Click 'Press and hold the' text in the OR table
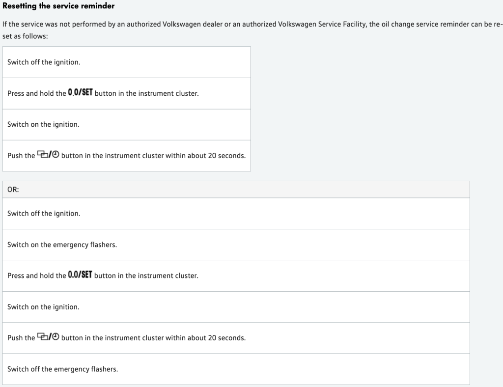 point(36,276)
